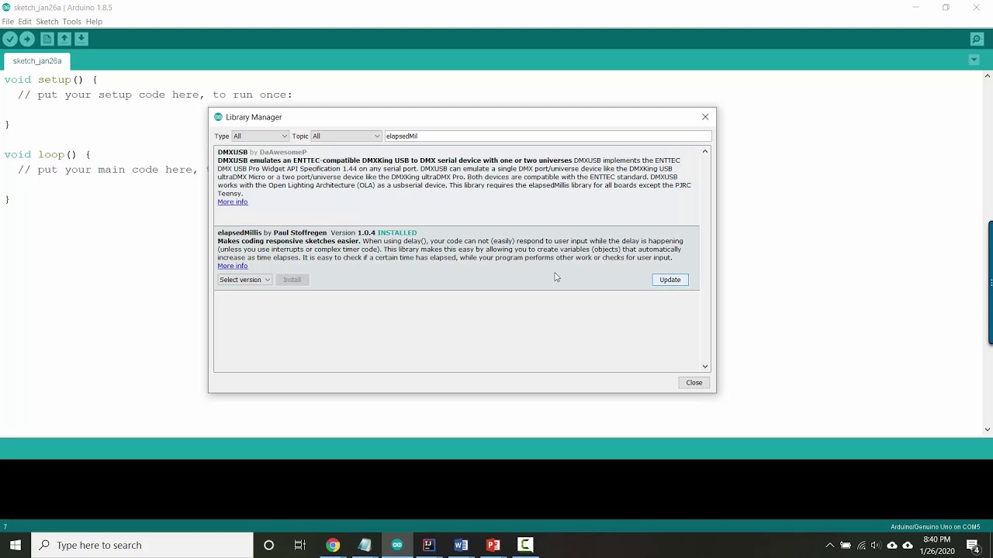
Task: Click the Verify checkmark icon in Arduino toolbar
Action: 10,39
